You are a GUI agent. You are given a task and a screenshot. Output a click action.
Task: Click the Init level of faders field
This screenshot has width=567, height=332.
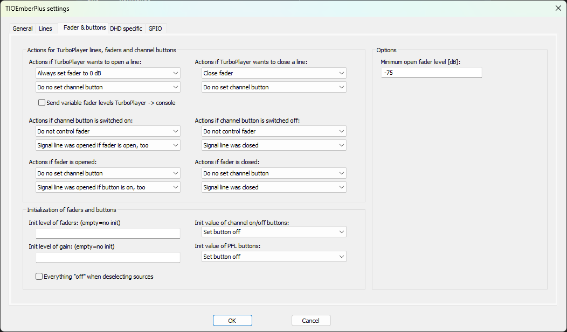pyautogui.click(x=108, y=234)
